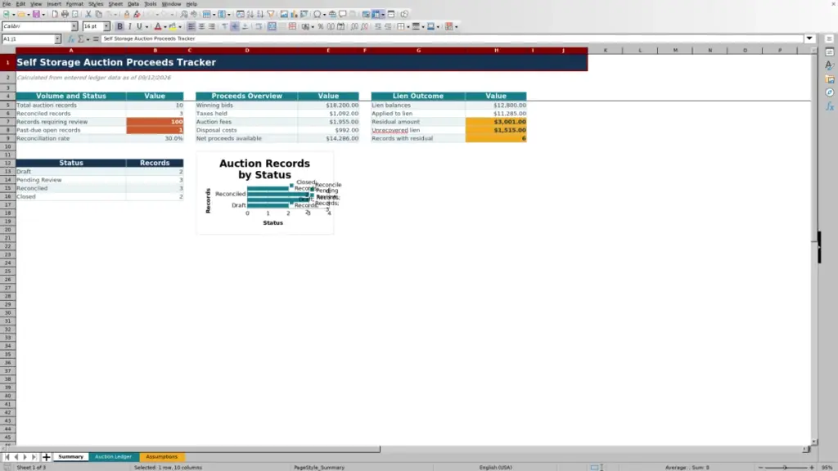Click the Merge and Center Cells icon
838x471 pixels.
point(272,27)
